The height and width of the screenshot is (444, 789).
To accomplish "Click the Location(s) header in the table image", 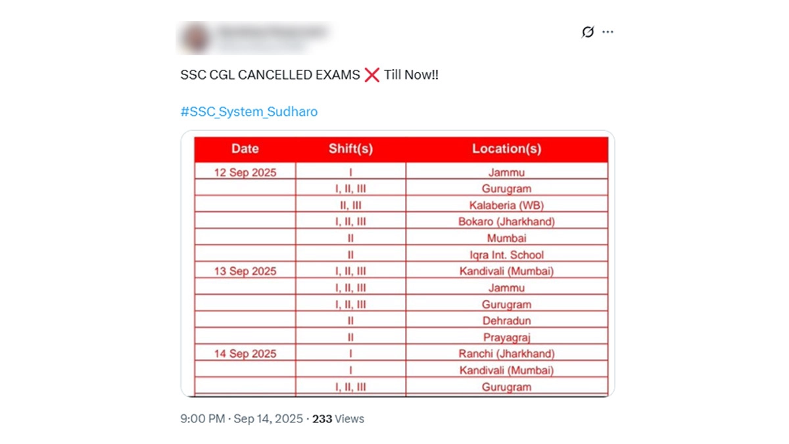I will point(506,149).
